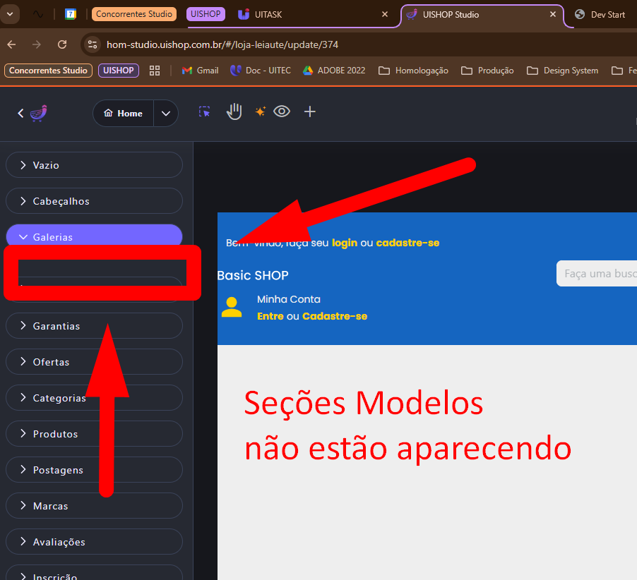
Task: Click the Home page button
Action: (124, 113)
